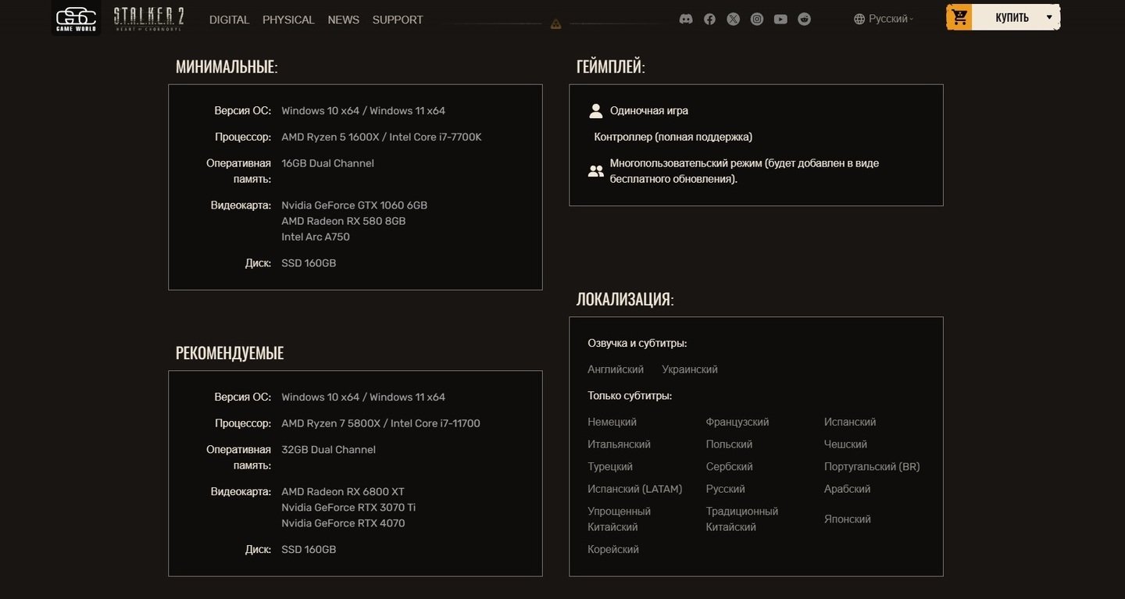Go to the NEWS section

coord(344,20)
